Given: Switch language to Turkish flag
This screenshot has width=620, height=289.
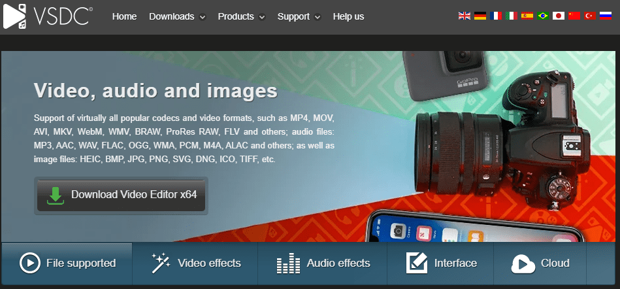Looking at the screenshot, I should point(590,16).
